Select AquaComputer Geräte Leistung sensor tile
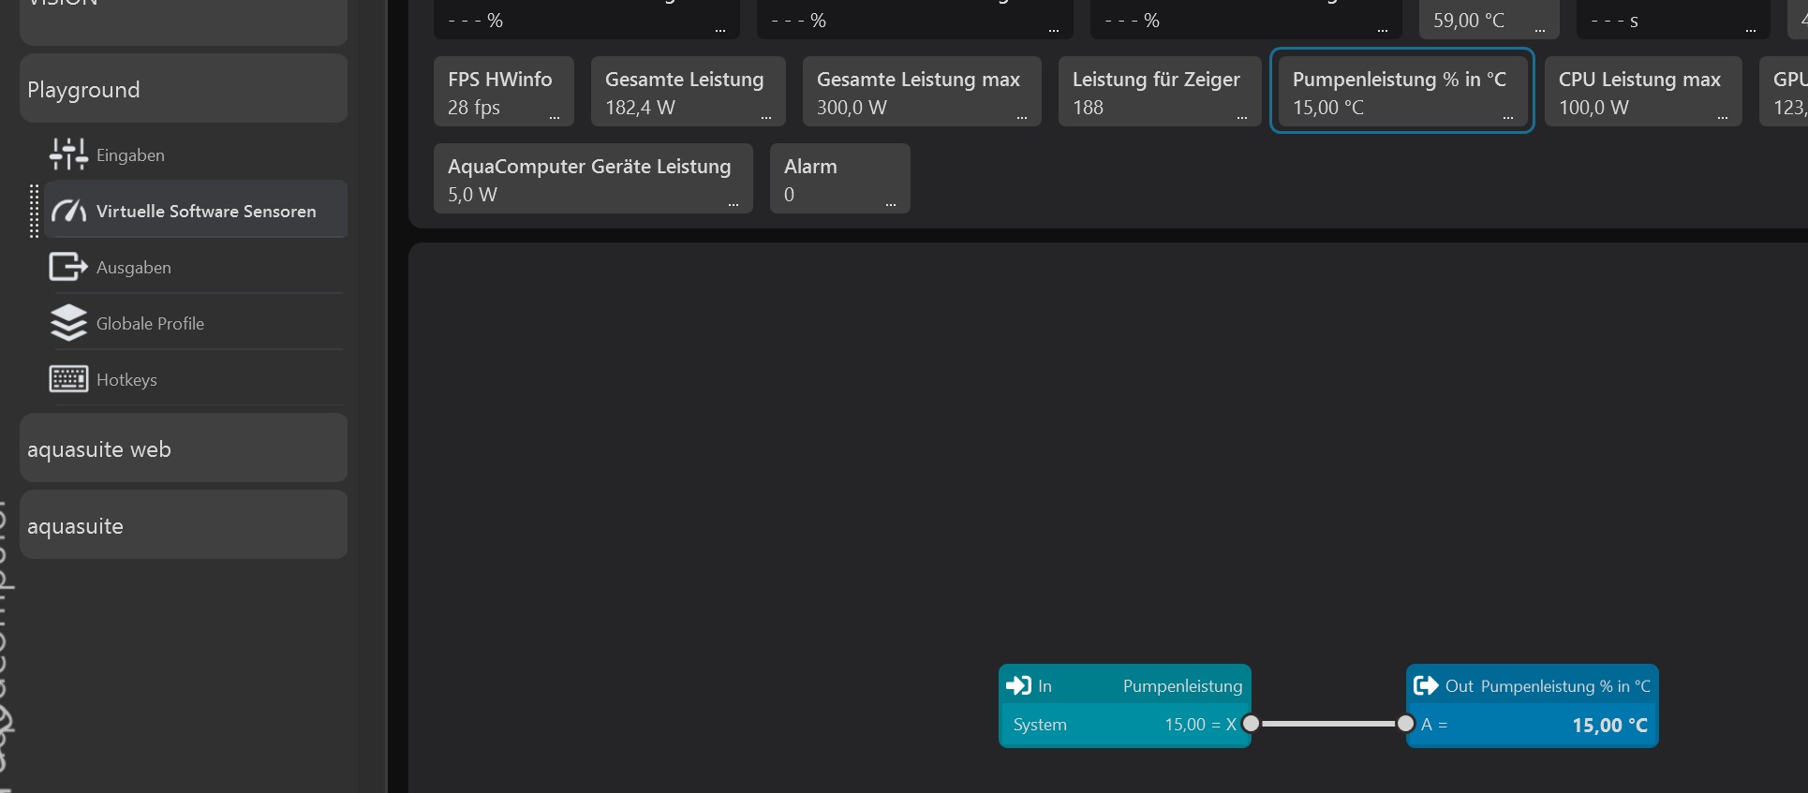The width and height of the screenshot is (1808, 793). point(592,178)
